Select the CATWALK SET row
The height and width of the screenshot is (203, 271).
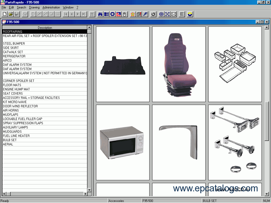(x=45, y=52)
